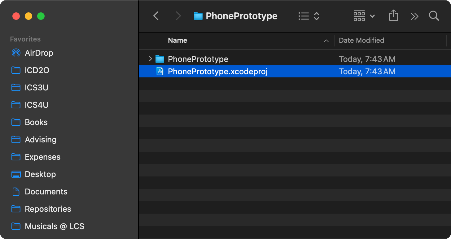Click the blue PhonePrototype folder icon
This screenshot has width=451, height=239.
[x=160, y=59]
